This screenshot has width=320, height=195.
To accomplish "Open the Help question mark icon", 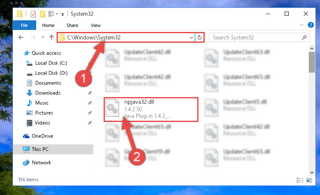I will pos(310,25).
